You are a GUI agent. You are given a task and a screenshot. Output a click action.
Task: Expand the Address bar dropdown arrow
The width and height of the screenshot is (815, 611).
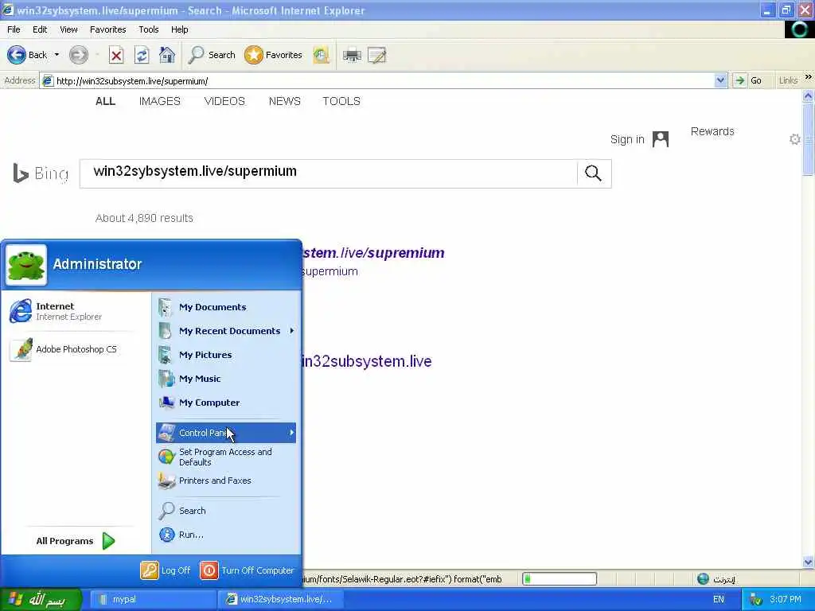[x=720, y=80]
